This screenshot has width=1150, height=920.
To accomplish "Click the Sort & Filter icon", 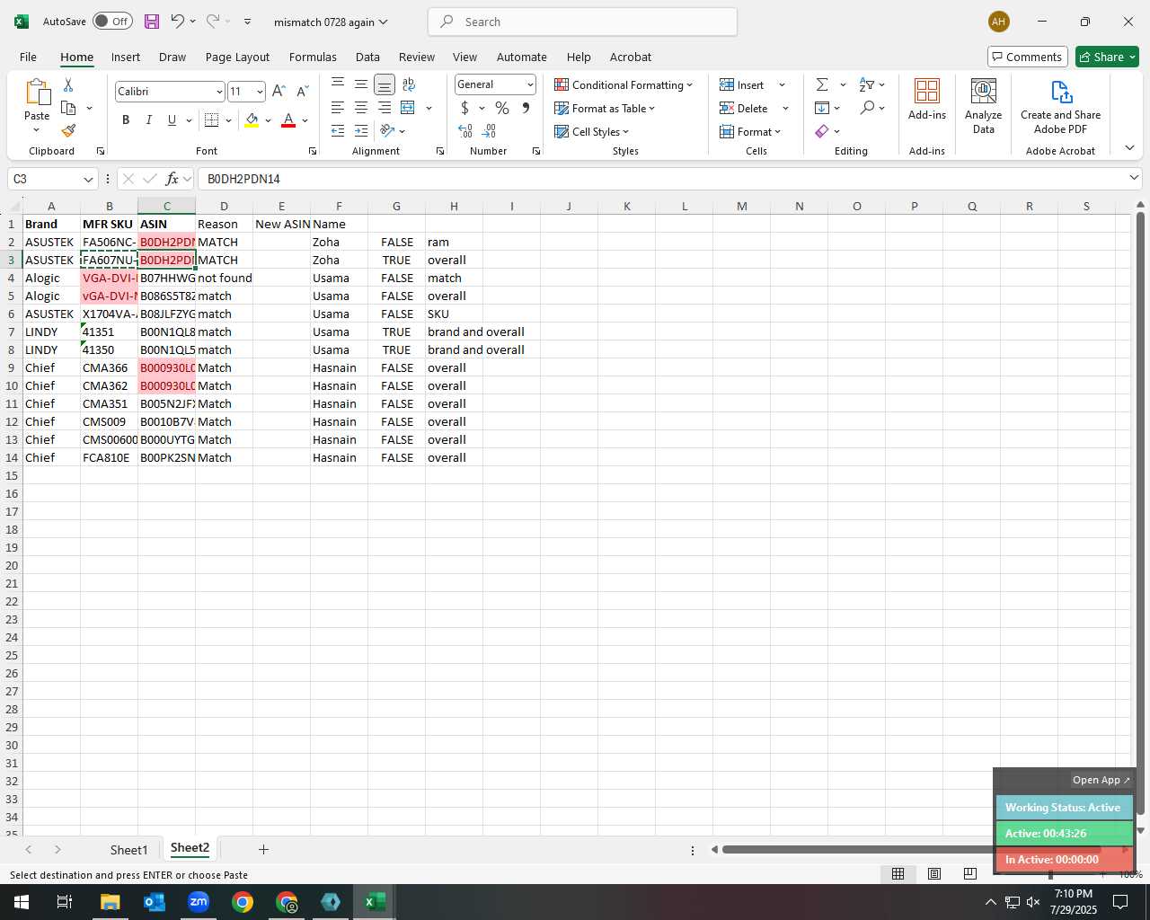I will click(x=867, y=84).
